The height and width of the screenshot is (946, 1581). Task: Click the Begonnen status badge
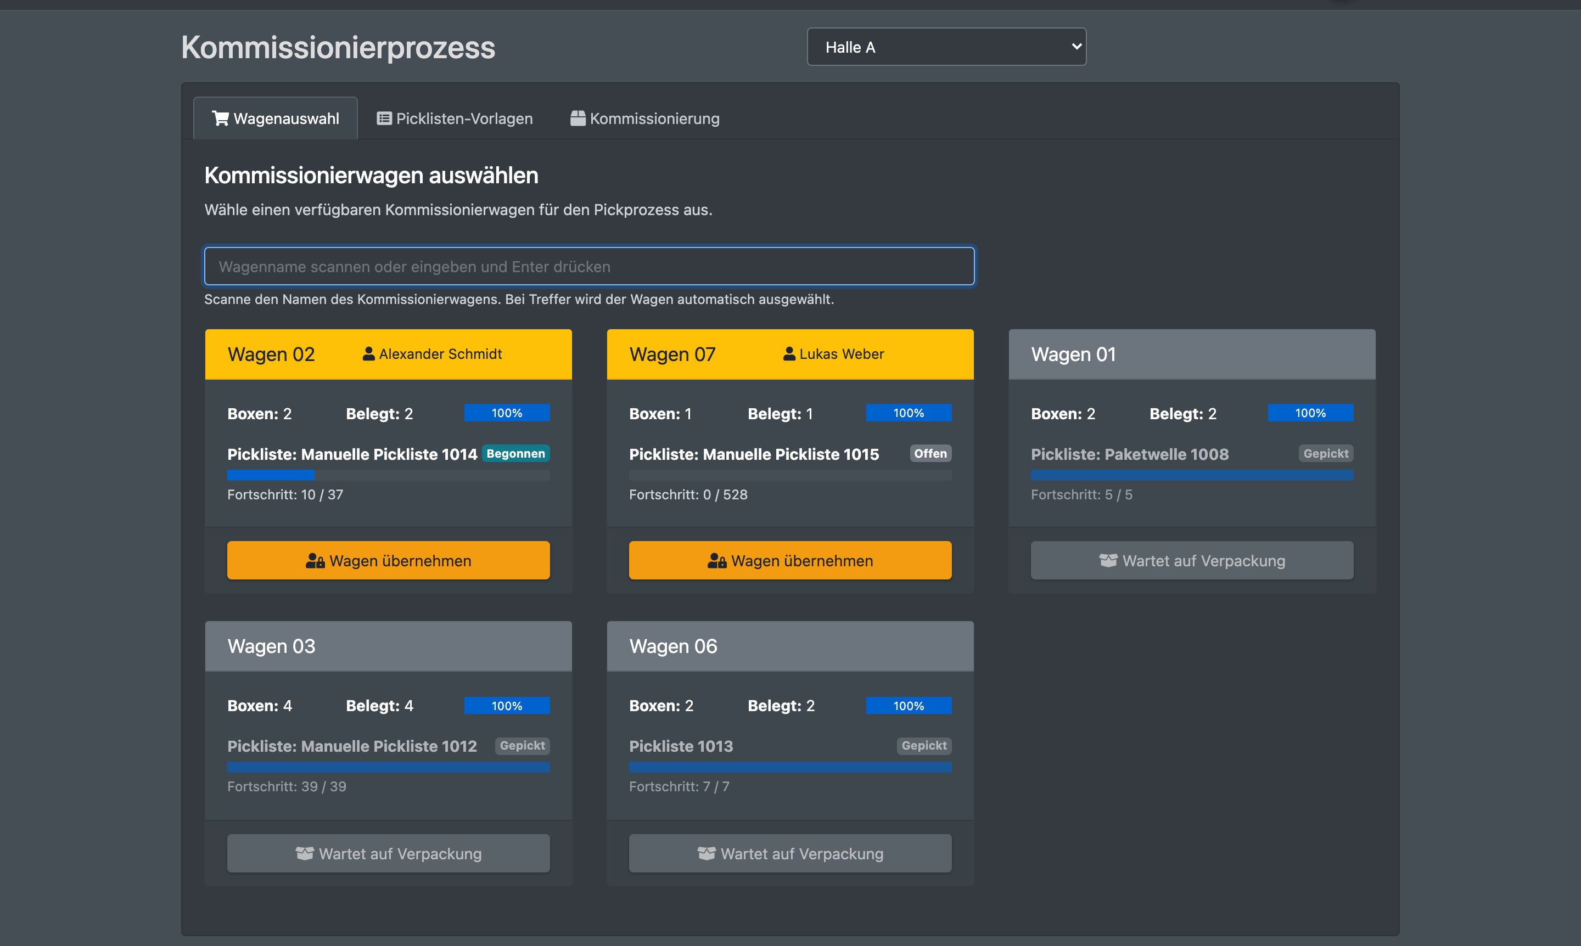516,453
